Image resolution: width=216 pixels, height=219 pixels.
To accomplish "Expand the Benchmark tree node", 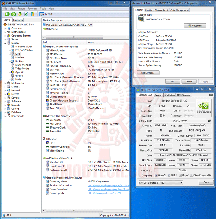I will (5, 116).
